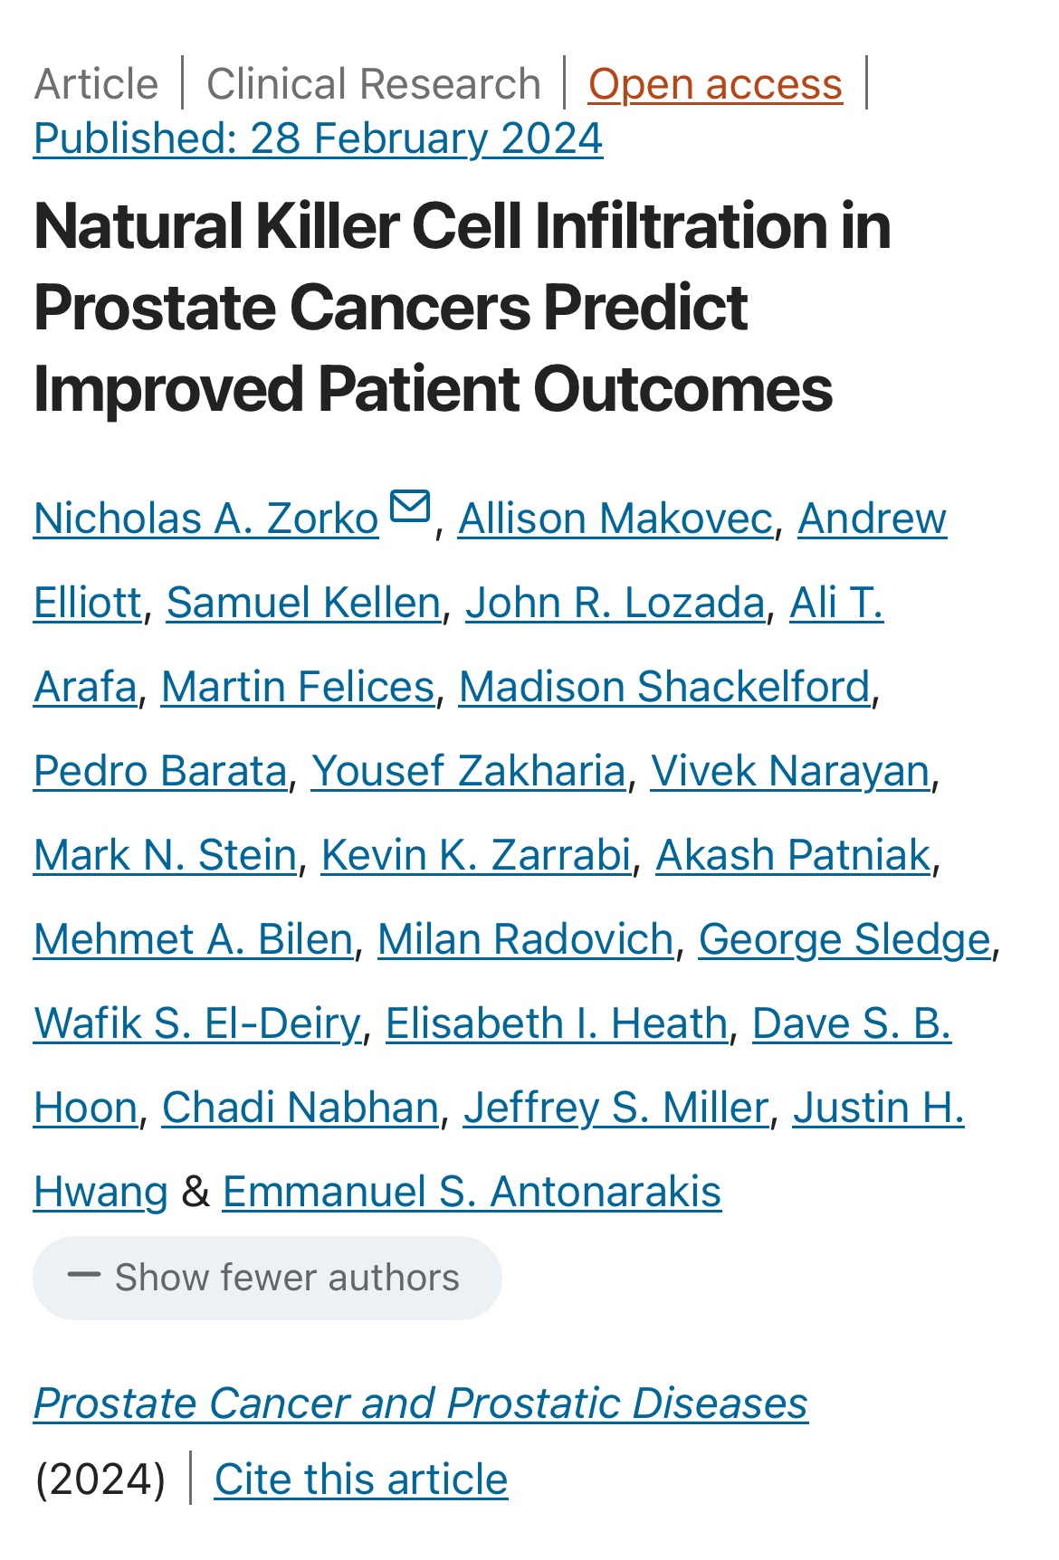Click Pedro Barata author link
Image resolution: width=1059 pixels, height=1560 pixels.
click(160, 771)
